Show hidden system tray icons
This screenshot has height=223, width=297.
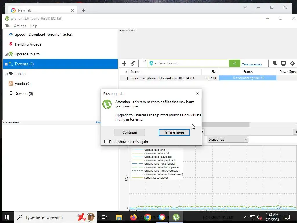click(x=245, y=217)
